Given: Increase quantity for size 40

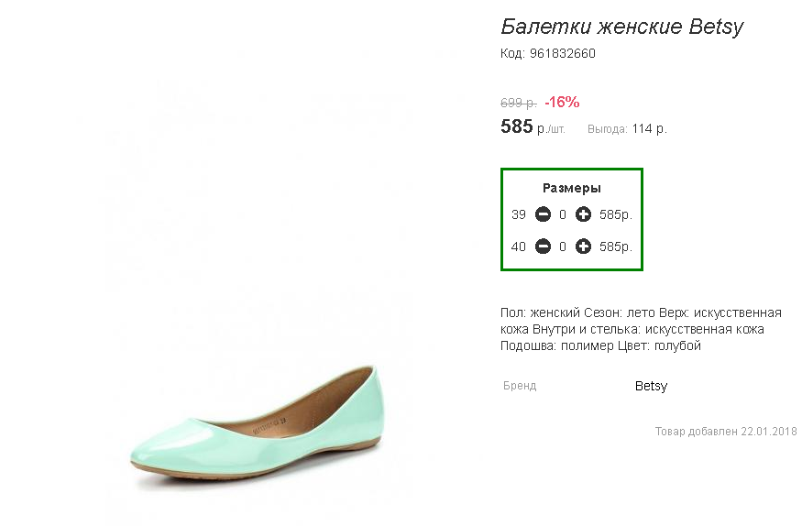Looking at the screenshot, I should coord(583,247).
